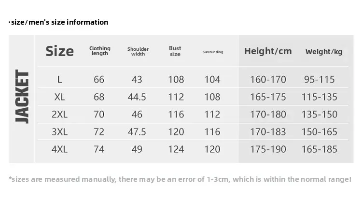Screen dimensions: 362x217
Task: Select the Clothing length column header
Action: point(100,51)
